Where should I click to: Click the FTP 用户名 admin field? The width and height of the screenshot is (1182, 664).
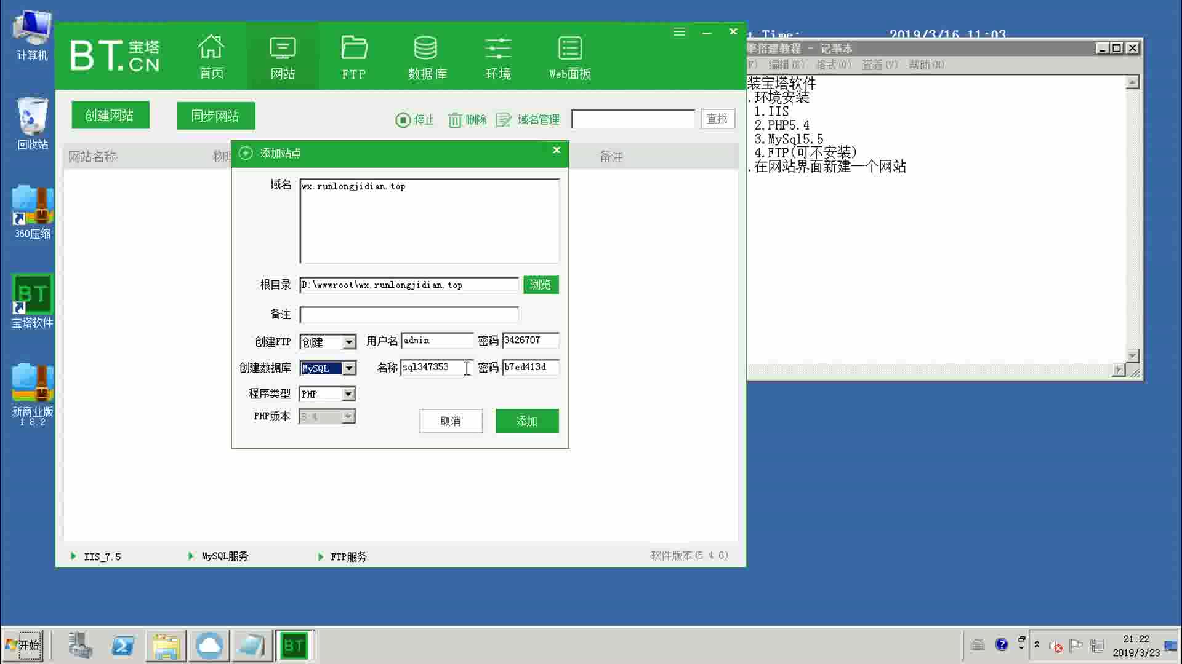click(x=437, y=341)
